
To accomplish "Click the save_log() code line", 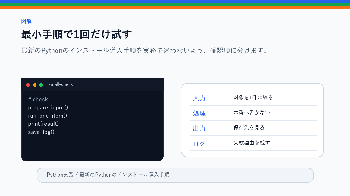I will point(41,132).
